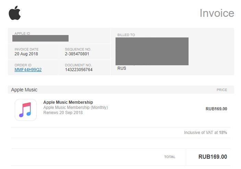
Task: Click the TOTAL label
Action: [169, 157]
